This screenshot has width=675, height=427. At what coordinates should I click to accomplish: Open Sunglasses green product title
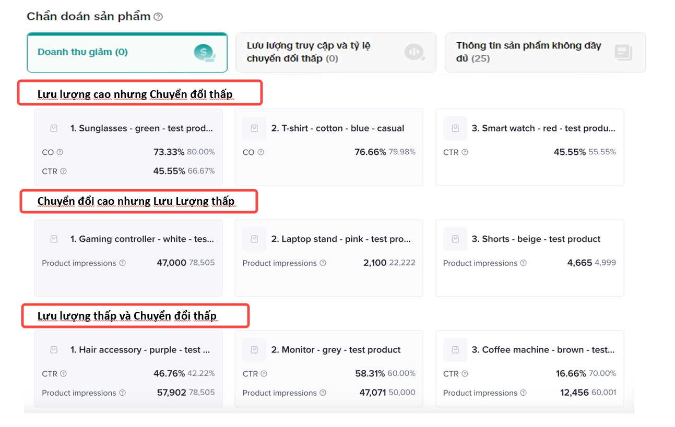(x=141, y=128)
